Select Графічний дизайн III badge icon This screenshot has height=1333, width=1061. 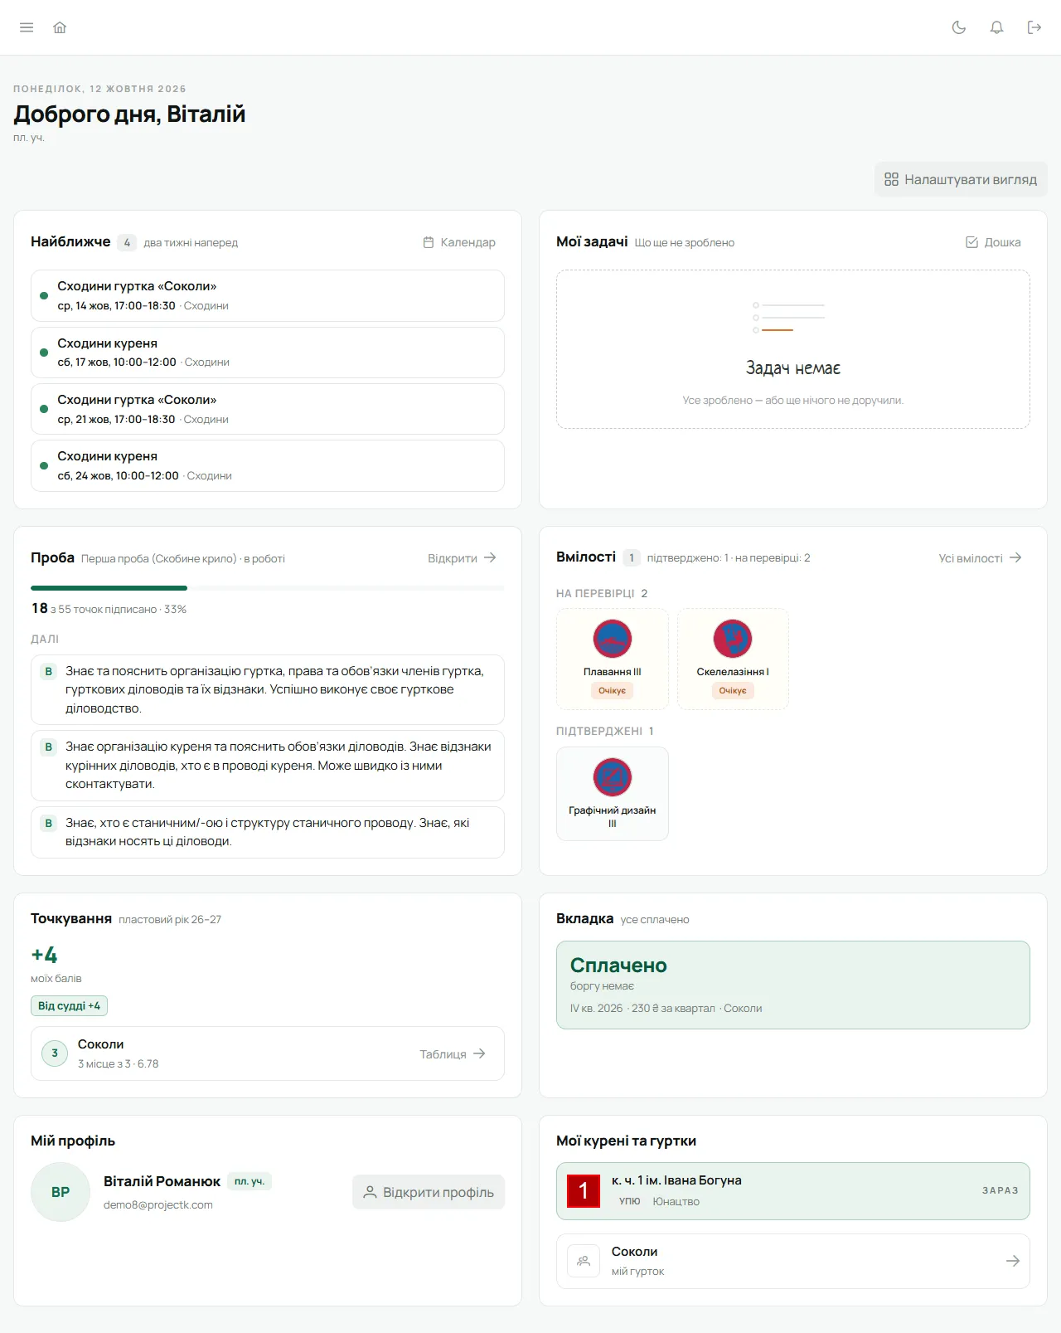point(613,777)
